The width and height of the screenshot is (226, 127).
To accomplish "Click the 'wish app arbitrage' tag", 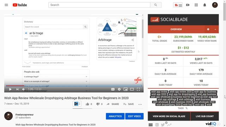I will [x=167, y=99].
